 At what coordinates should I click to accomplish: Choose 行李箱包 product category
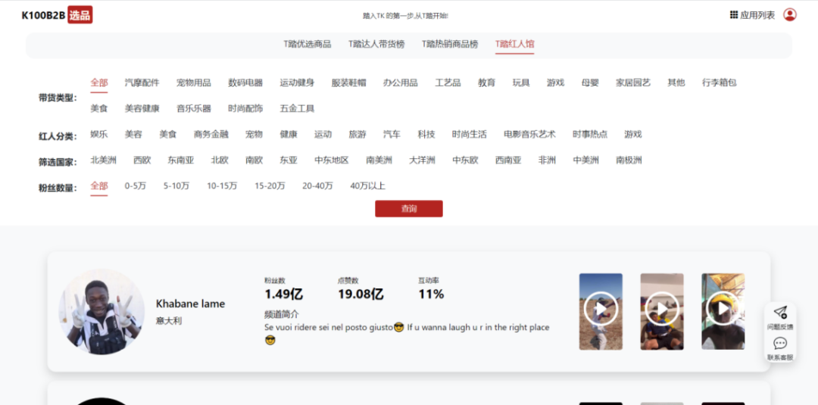coord(719,83)
